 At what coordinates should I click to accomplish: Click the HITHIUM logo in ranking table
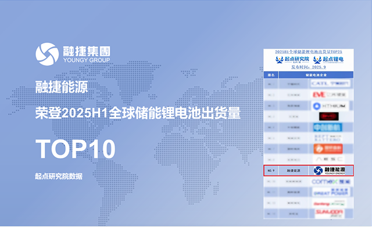[x=330, y=106]
